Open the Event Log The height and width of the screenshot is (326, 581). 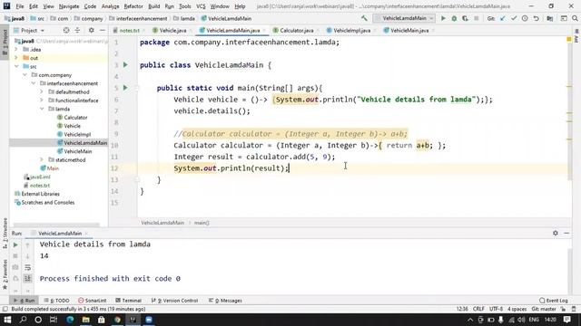pyautogui.click(x=554, y=301)
